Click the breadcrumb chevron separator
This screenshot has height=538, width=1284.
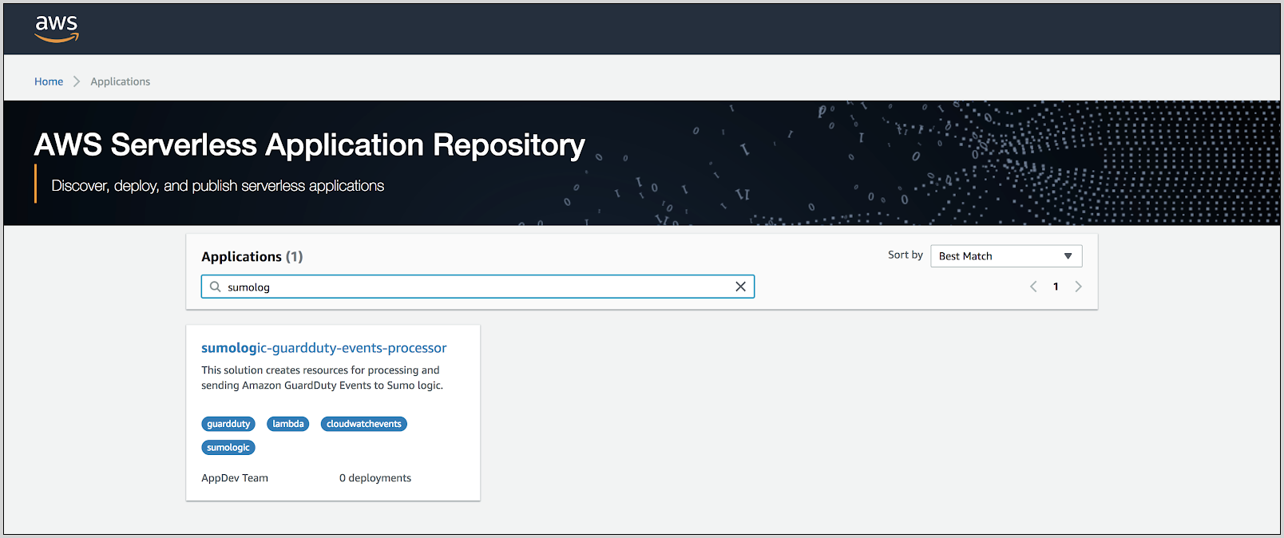77,81
